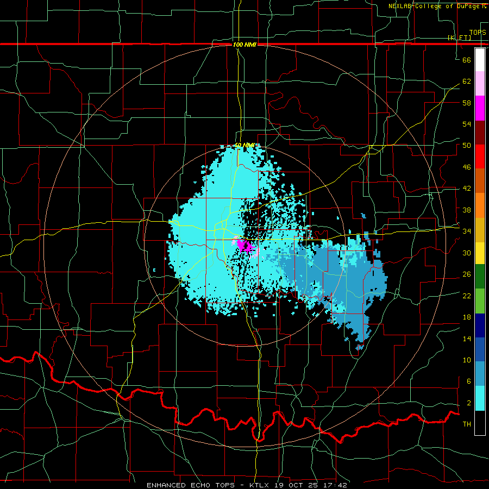The width and height of the screenshot is (489, 489).
Task: Click the navy swatch in the color scale
Action: pos(480,325)
